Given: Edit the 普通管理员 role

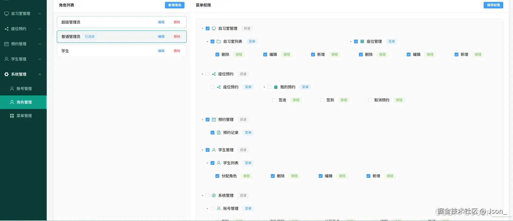Looking at the screenshot, I should point(161,37).
